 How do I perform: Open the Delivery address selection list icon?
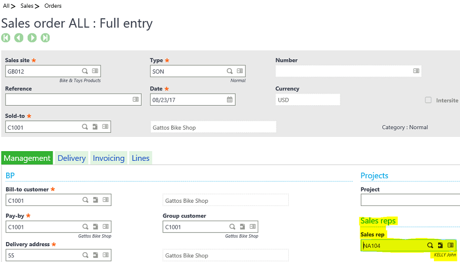pyautogui.click(x=105, y=255)
